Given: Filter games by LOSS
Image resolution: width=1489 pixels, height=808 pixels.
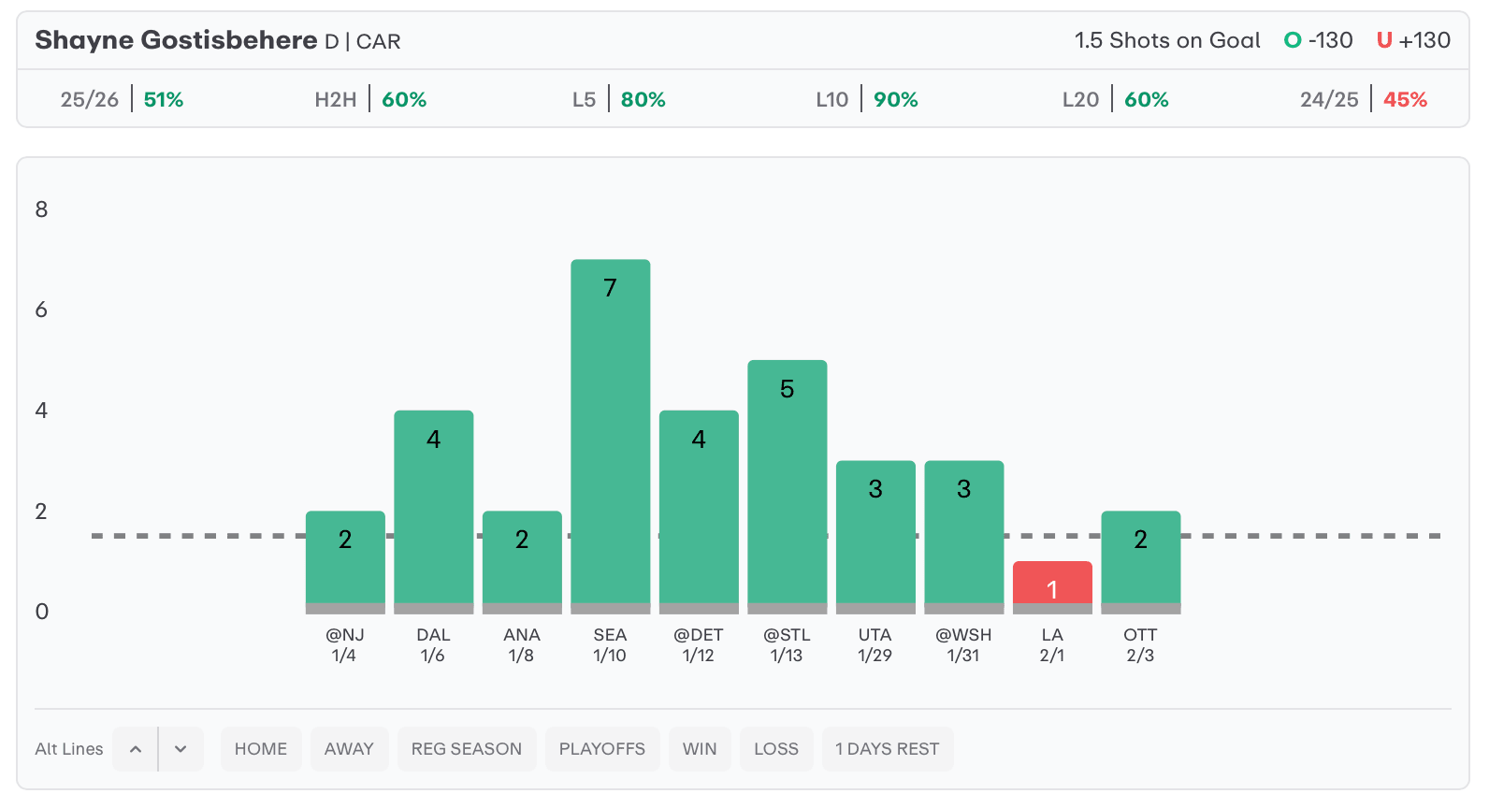Looking at the screenshot, I should 775,749.
